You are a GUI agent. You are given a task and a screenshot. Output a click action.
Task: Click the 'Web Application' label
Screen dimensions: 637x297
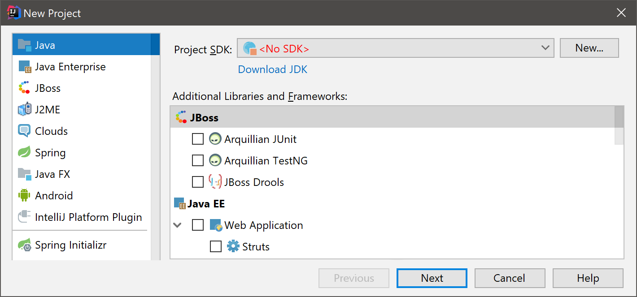coord(264,225)
